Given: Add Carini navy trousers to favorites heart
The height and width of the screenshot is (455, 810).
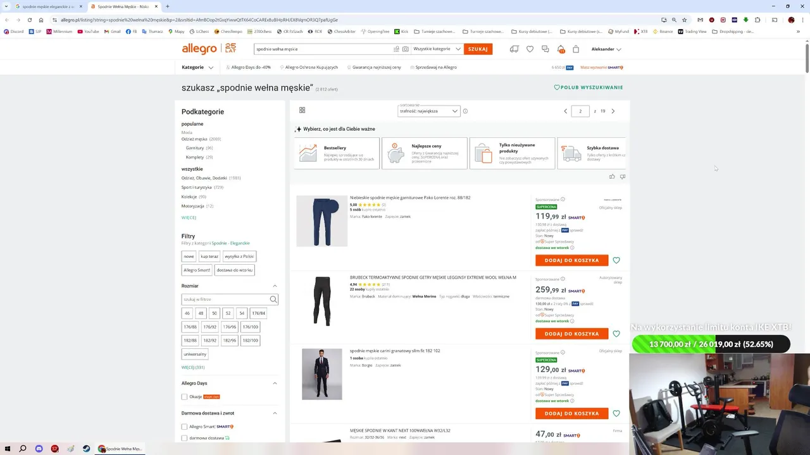Looking at the screenshot, I should pyautogui.click(x=616, y=413).
